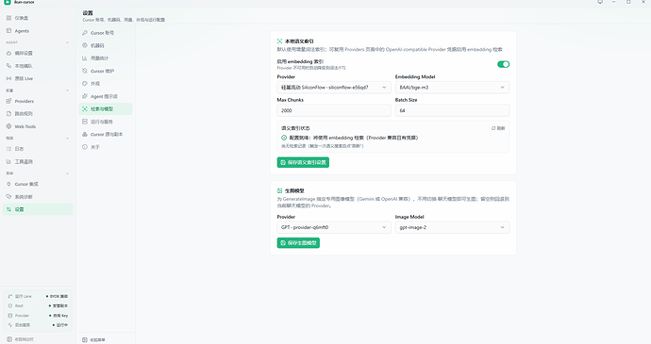Open the Cursor 维护 maintenance icon
Screen dimensions: 651x344
(x=85, y=71)
